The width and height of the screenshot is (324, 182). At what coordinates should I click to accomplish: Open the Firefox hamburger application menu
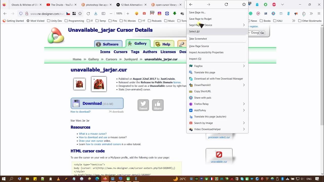[x=319, y=14]
